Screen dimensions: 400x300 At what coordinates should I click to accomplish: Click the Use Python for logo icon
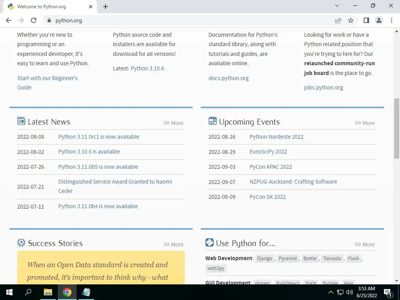point(209,242)
